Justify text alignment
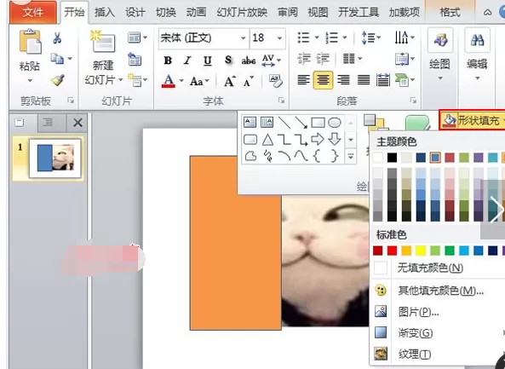This screenshot has height=369, width=505. 364,79
